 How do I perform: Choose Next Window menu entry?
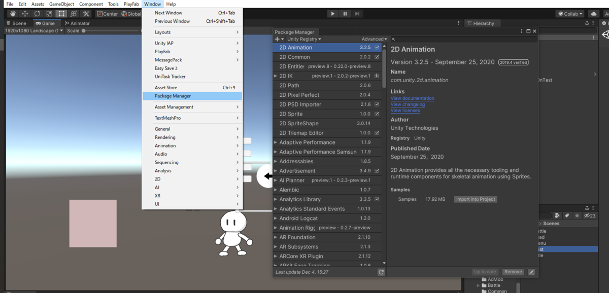(x=192, y=13)
